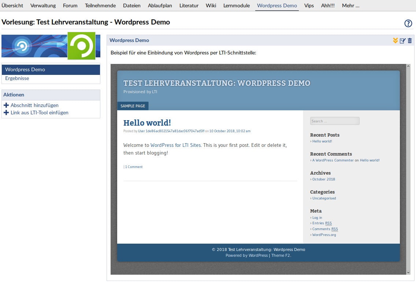Screen dimensions: 416x282
Task: Click the green course avatar image
Action: click(x=81, y=46)
